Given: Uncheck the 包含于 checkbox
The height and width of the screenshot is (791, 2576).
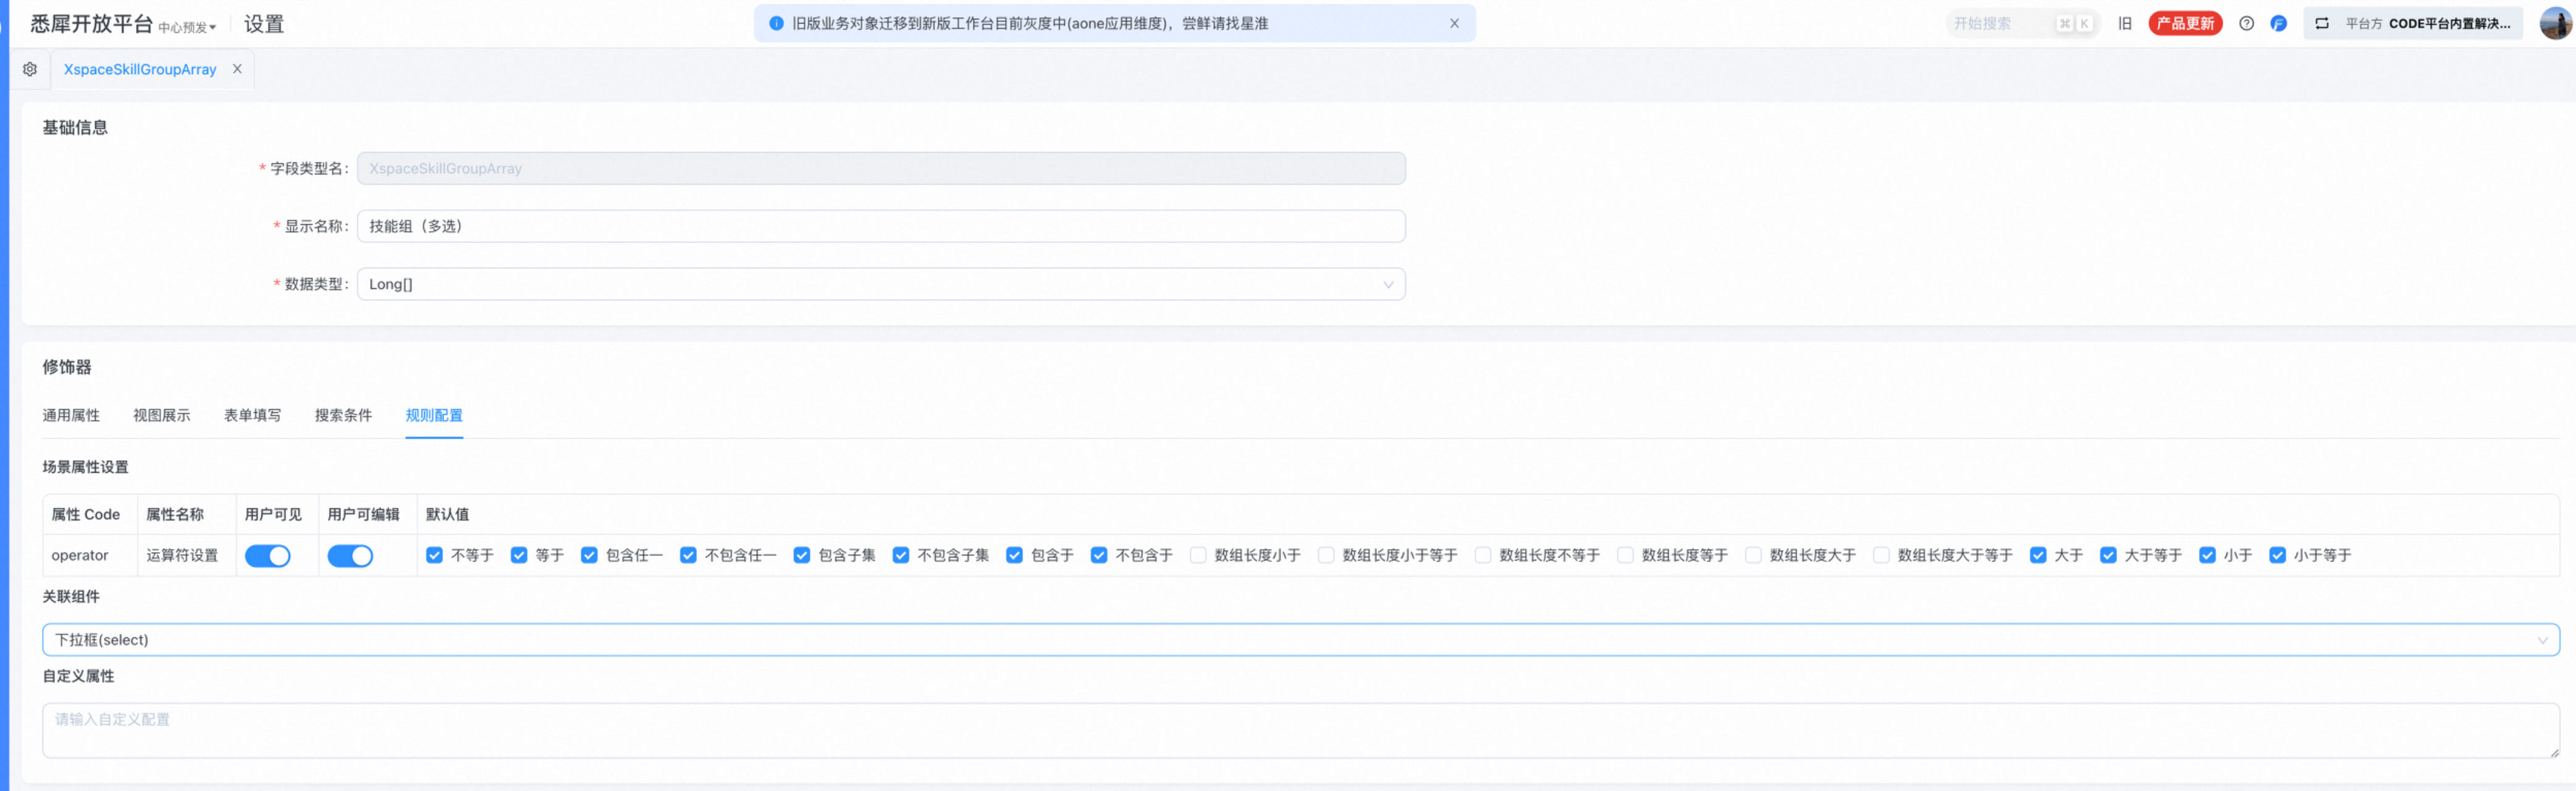Looking at the screenshot, I should pyautogui.click(x=1014, y=555).
